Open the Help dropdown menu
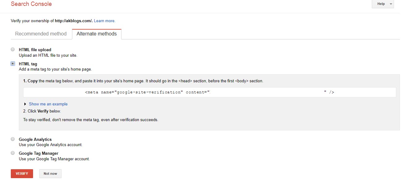The height and width of the screenshot is (180, 403). click(383, 4)
